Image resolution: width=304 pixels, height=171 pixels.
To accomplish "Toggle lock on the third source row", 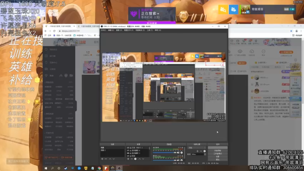I will [130, 153].
